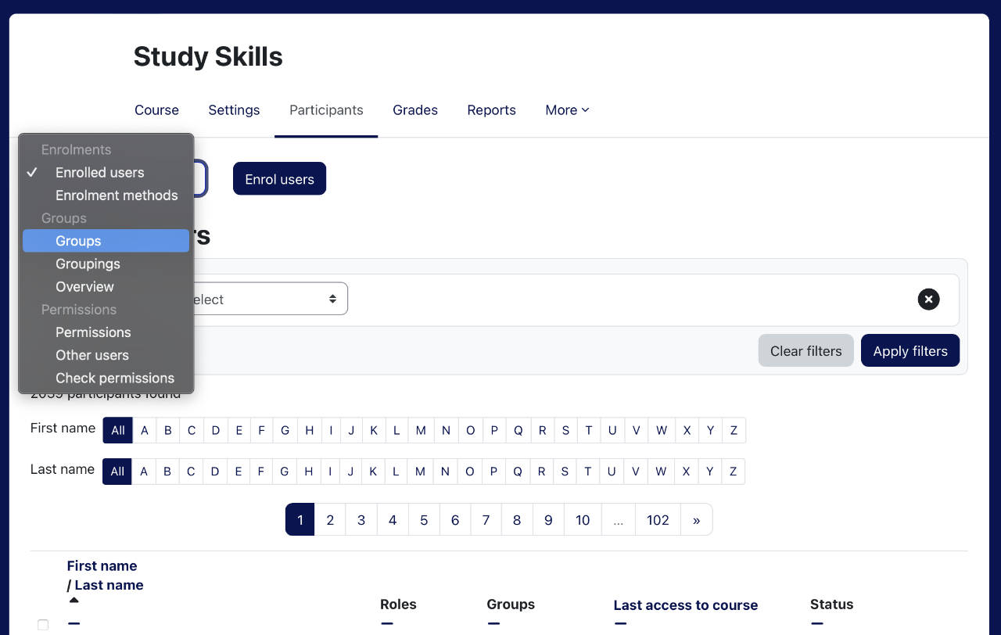
Task: Click the Clear filters button
Action: (805, 351)
